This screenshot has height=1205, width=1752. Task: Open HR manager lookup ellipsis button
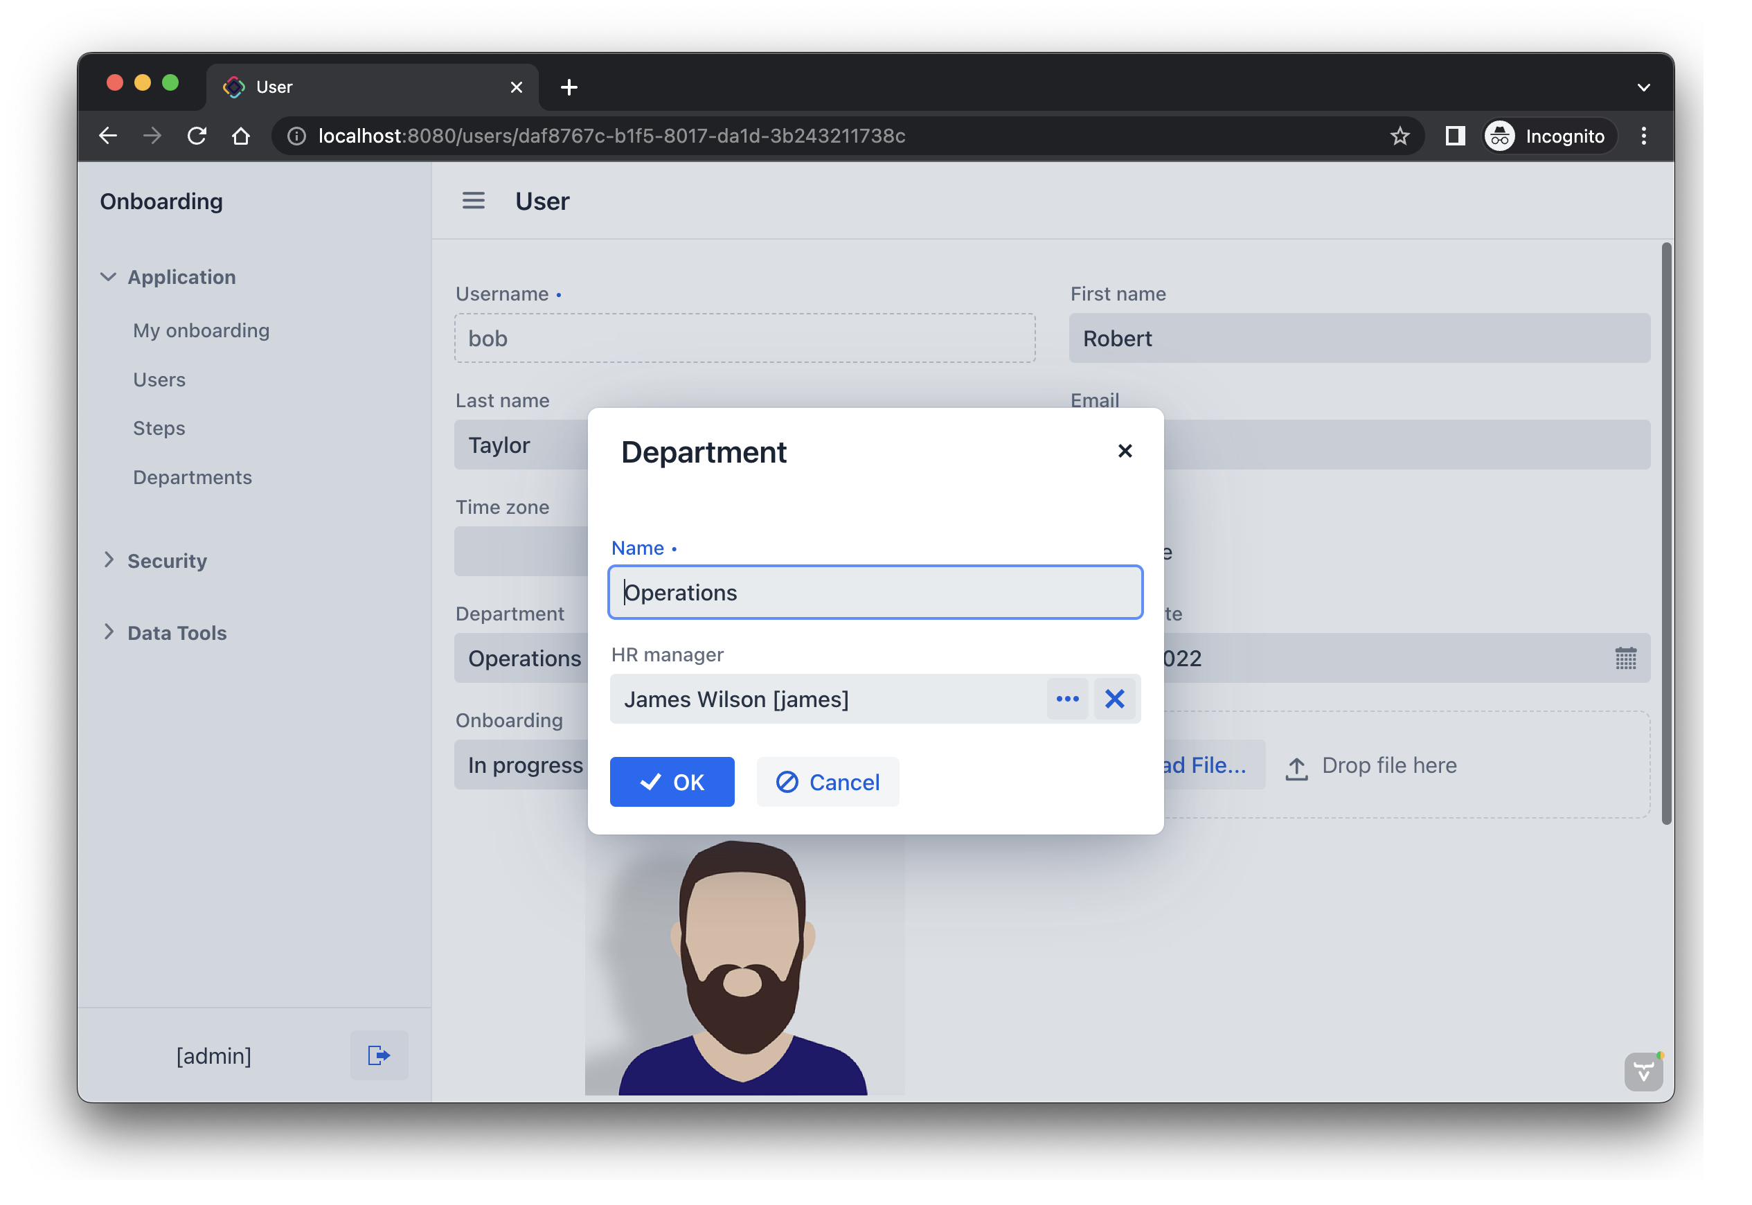pyautogui.click(x=1067, y=699)
